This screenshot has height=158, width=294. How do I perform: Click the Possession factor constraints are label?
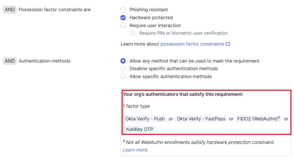[x=54, y=10]
